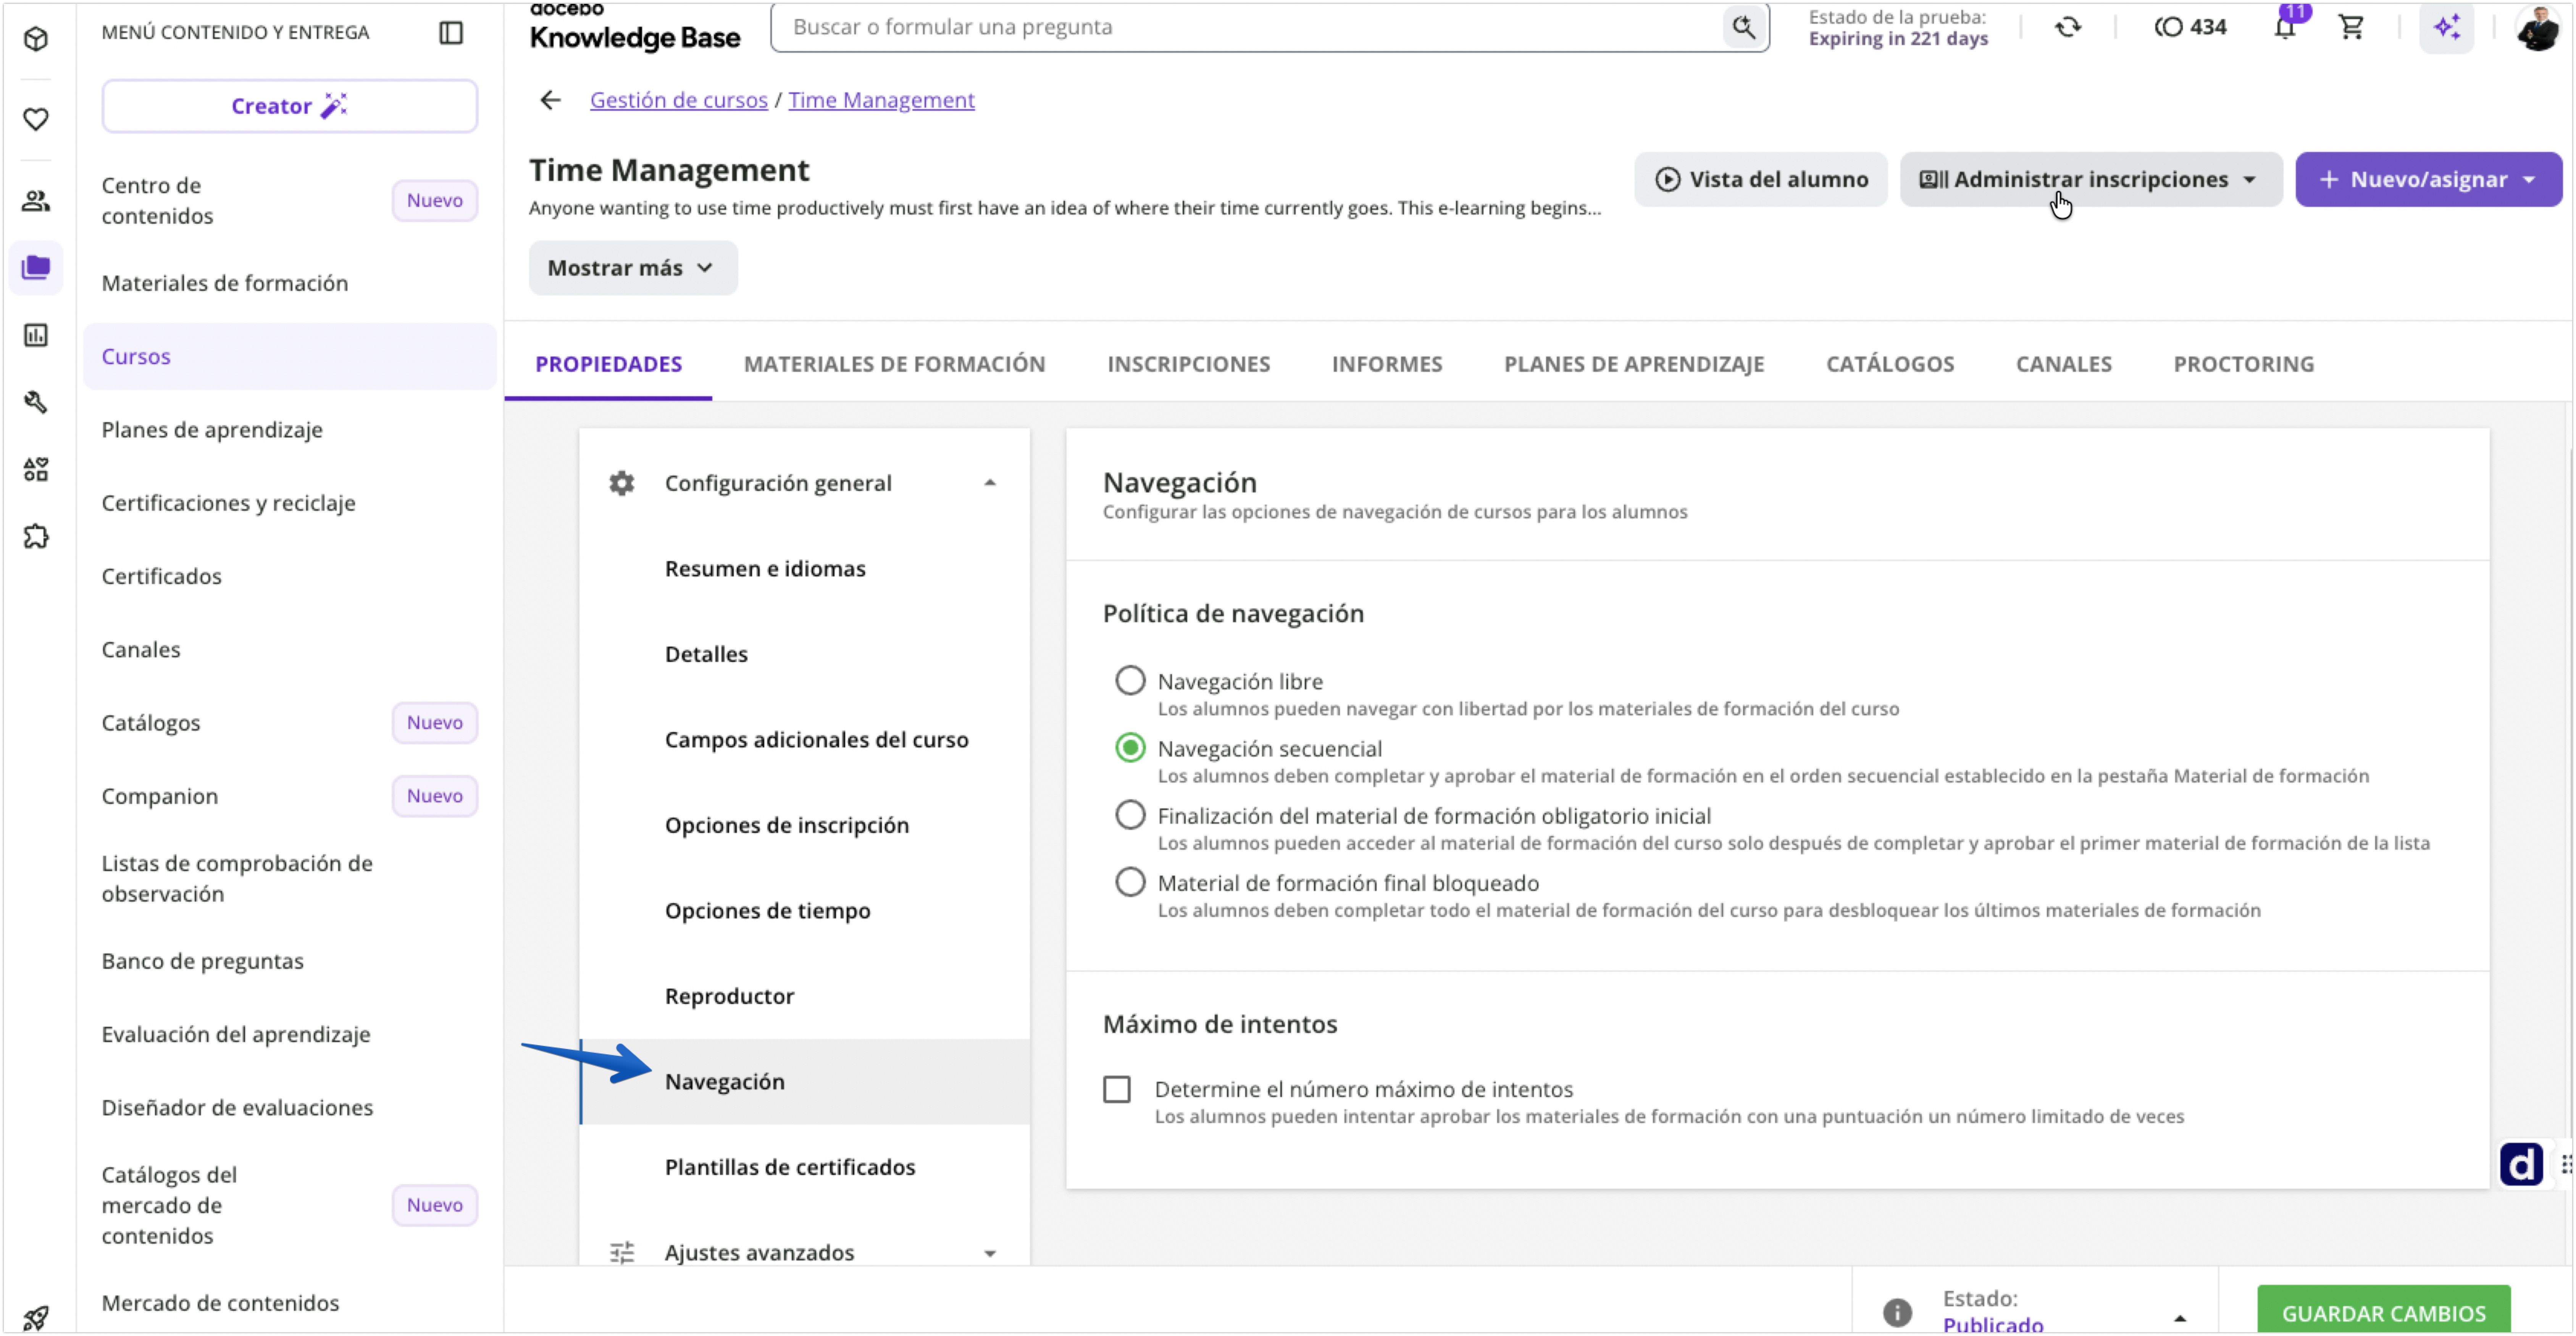Open Gestión de cursos breadcrumb link
Image resolution: width=2576 pixels, height=1336 pixels.
point(679,100)
